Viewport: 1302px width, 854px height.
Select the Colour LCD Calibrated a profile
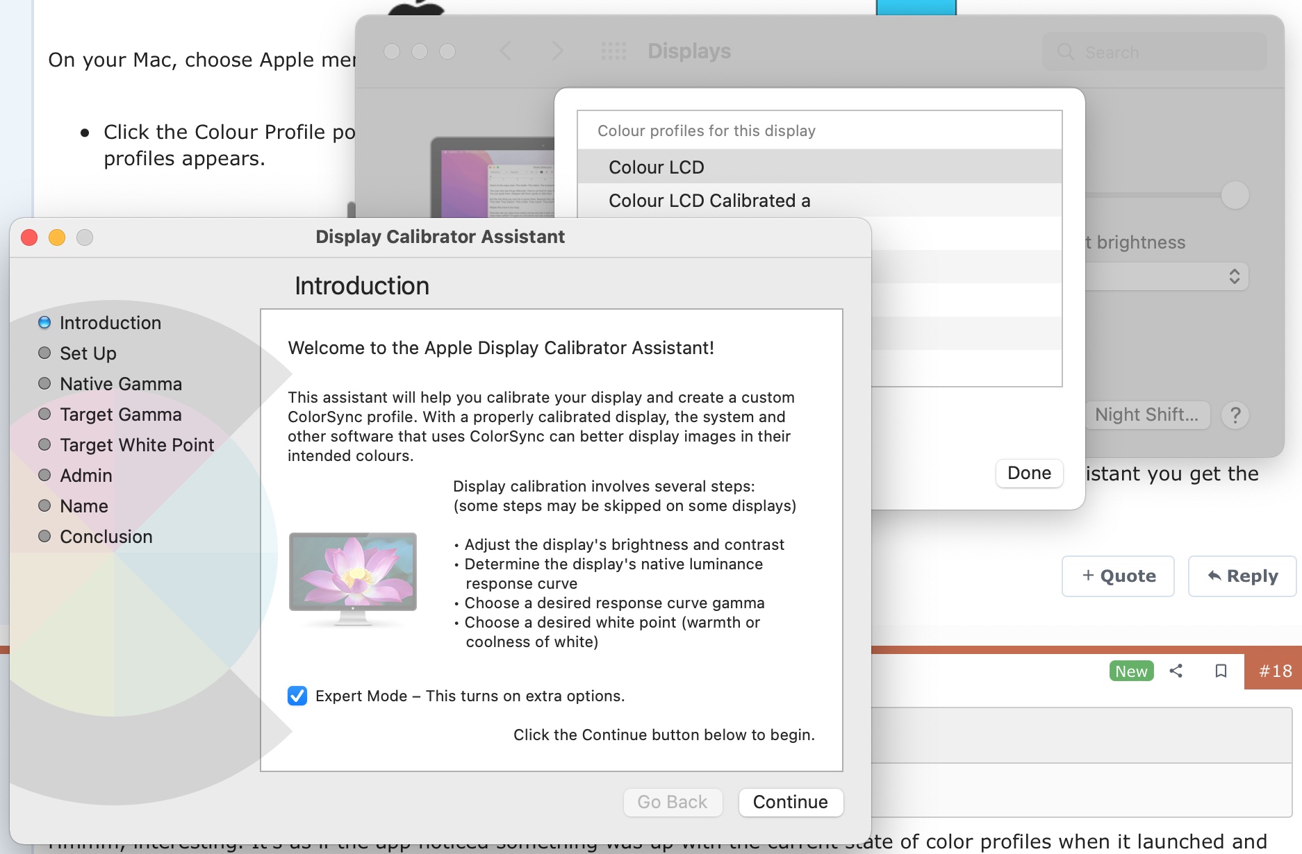click(x=819, y=200)
